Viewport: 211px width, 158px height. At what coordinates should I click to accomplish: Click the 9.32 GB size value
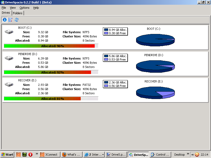coord(43,32)
